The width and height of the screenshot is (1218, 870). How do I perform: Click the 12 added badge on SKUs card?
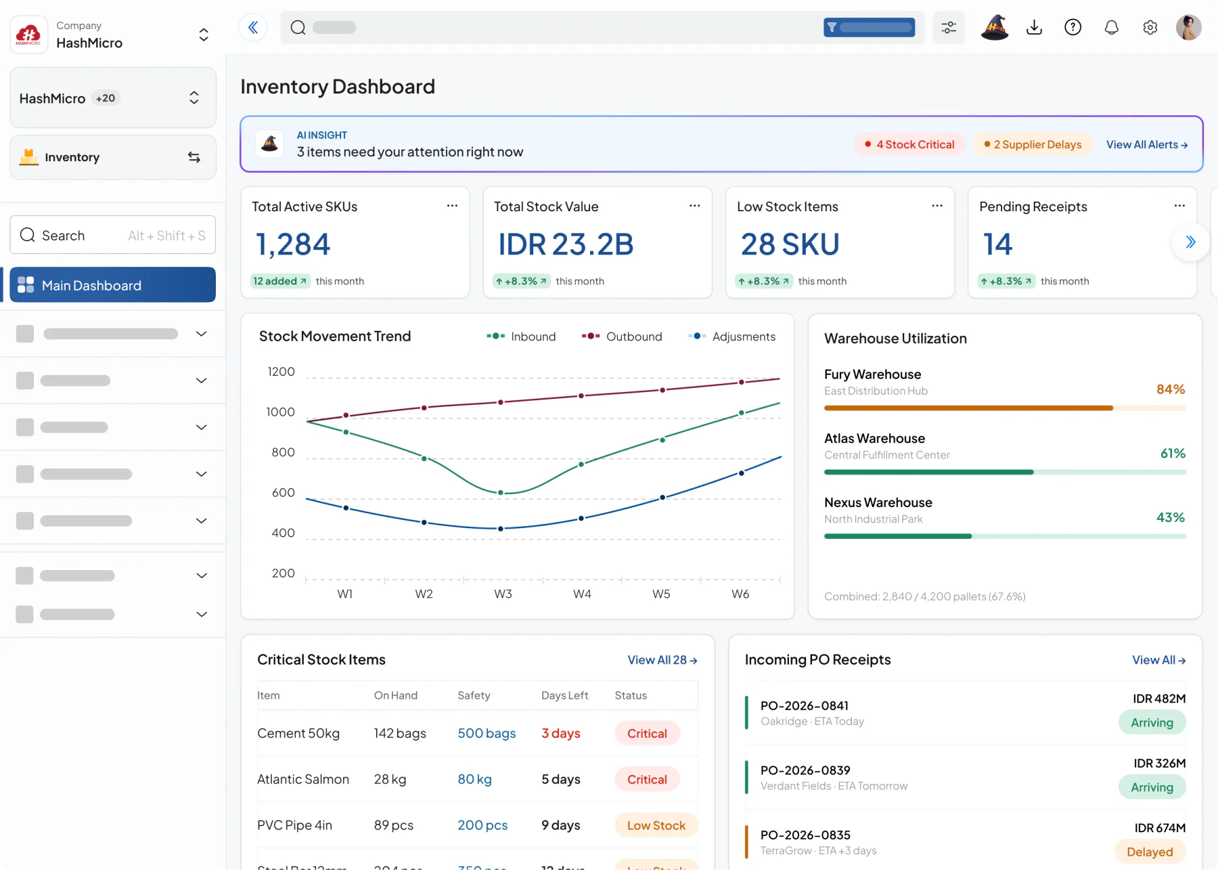pyautogui.click(x=280, y=281)
